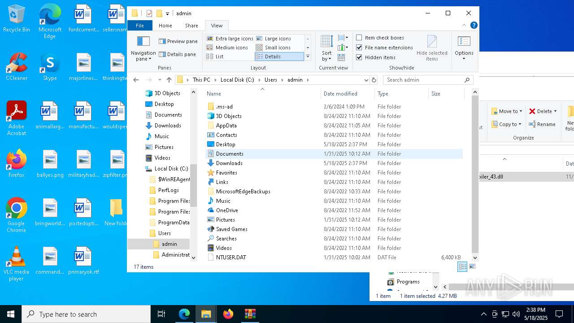Click Size all columns to fit icon
Screen dimensions: 574x323
point(341,57)
